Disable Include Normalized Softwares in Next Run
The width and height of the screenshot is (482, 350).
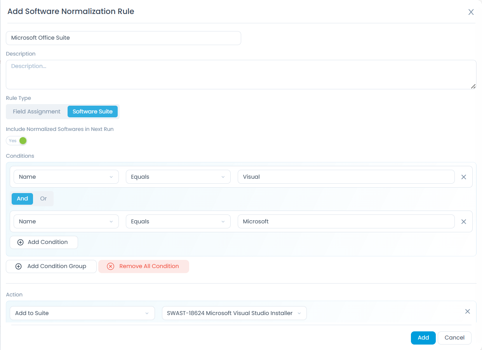pos(17,141)
